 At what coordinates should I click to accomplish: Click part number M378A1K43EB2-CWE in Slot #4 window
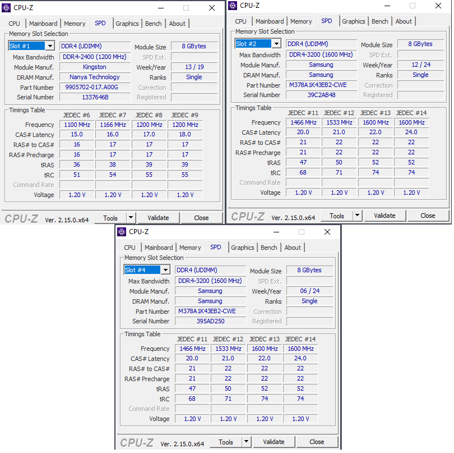[211, 311]
